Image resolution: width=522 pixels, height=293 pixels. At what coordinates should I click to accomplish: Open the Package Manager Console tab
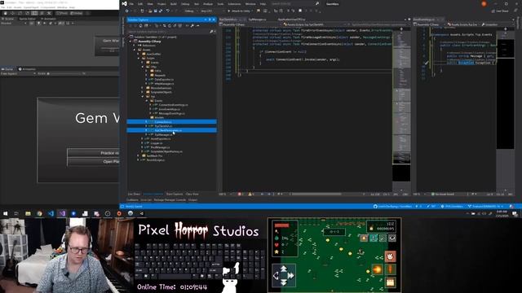[170, 200]
